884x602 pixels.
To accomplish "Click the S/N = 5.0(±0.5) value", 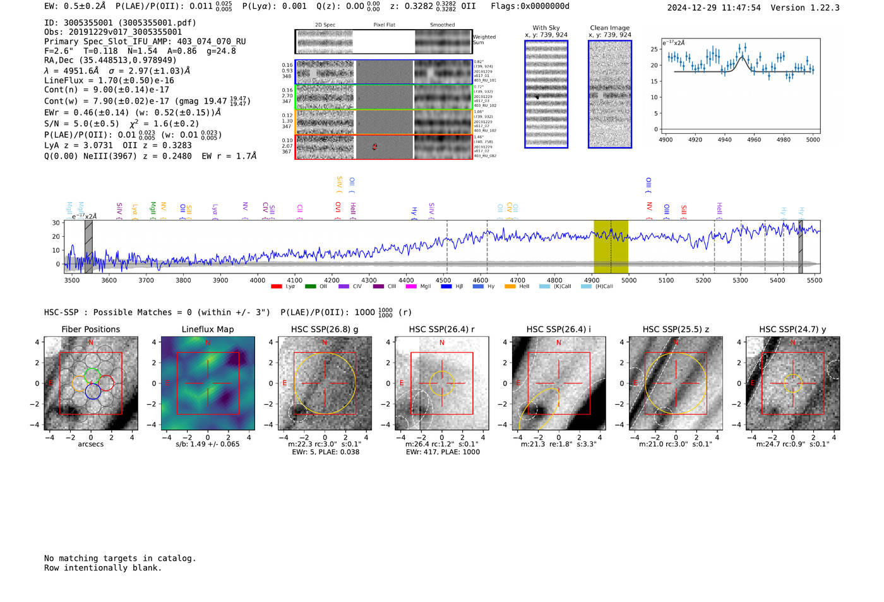I will coord(81,124).
